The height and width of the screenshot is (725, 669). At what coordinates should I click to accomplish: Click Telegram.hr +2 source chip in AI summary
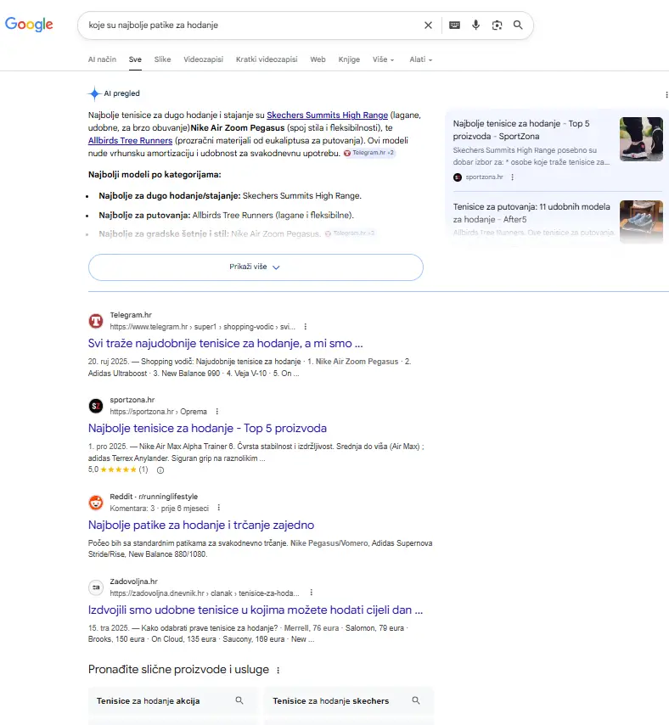[x=369, y=153]
